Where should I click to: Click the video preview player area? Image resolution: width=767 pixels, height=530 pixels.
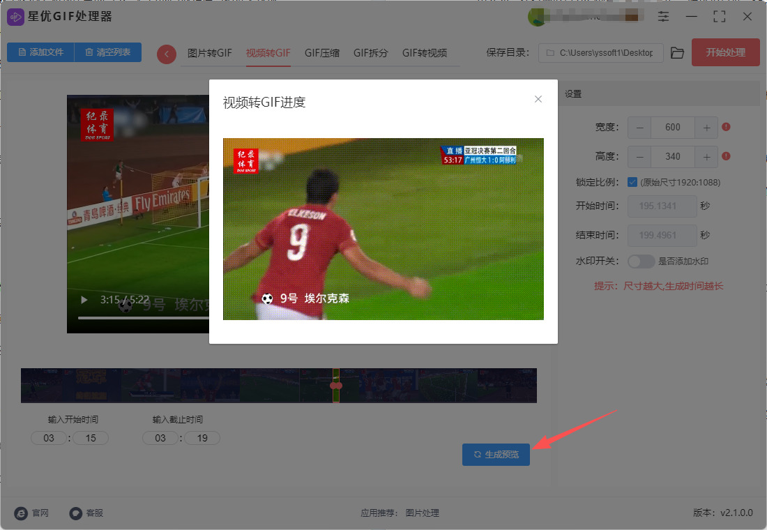[x=138, y=214]
